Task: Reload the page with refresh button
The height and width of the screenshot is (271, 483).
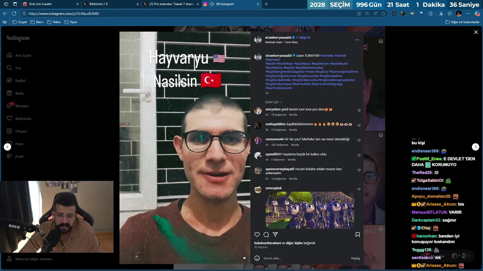Action: tap(14, 14)
